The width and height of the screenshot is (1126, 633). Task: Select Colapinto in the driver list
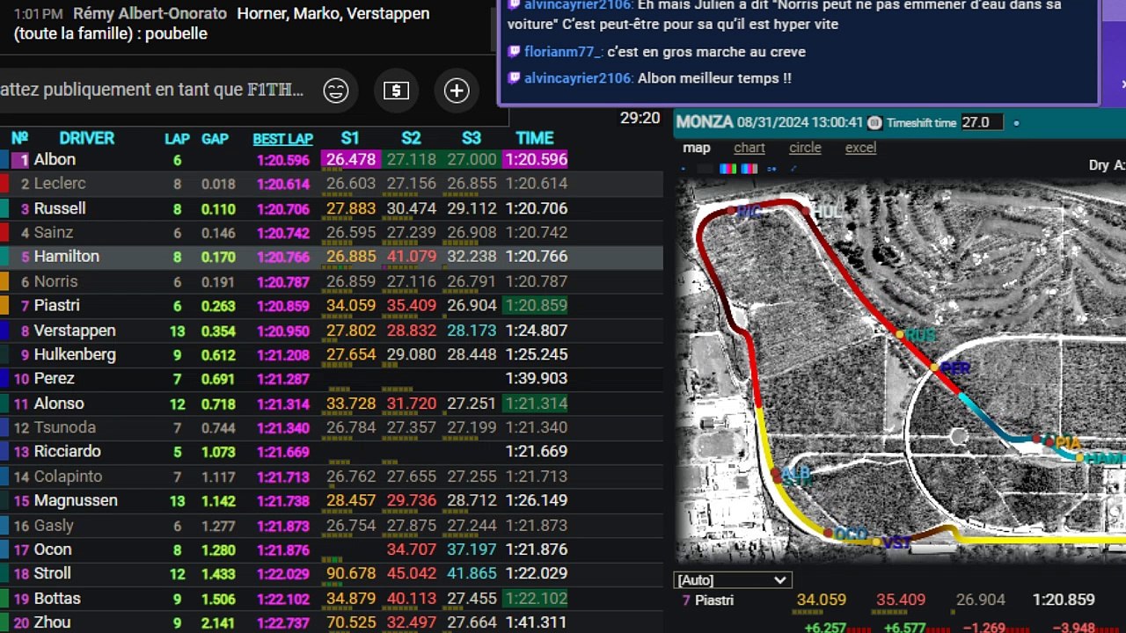tap(69, 477)
